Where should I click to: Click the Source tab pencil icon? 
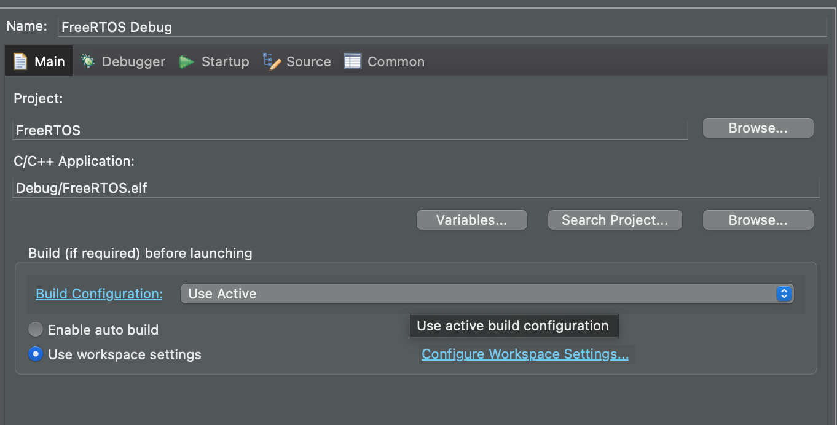coord(272,61)
